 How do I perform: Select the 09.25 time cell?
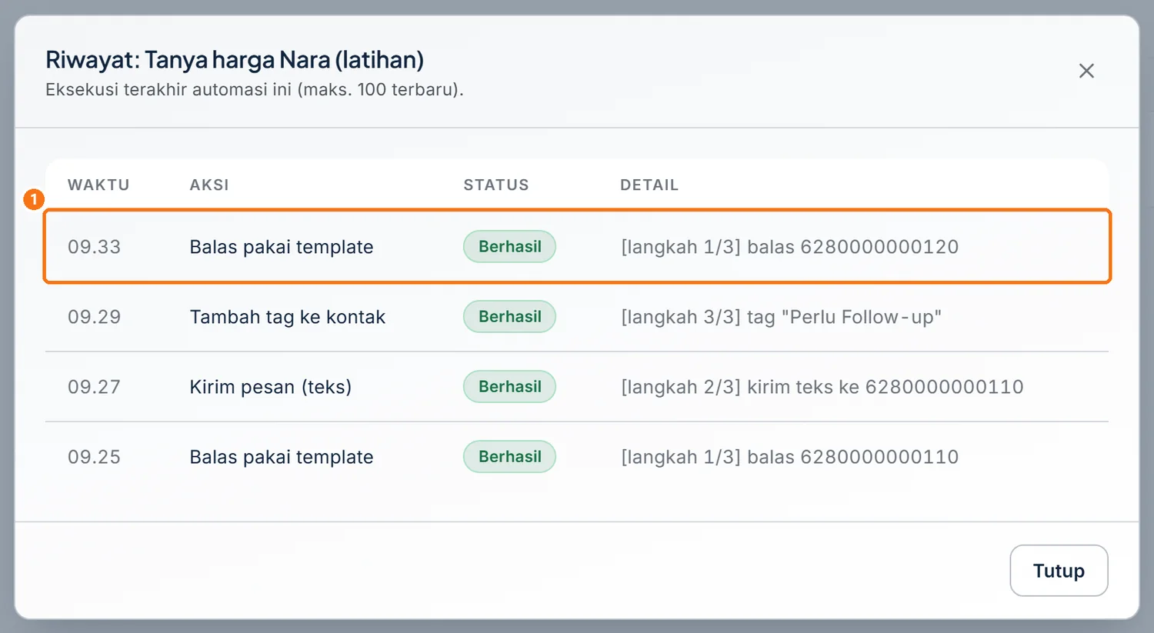pyautogui.click(x=94, y=457)
